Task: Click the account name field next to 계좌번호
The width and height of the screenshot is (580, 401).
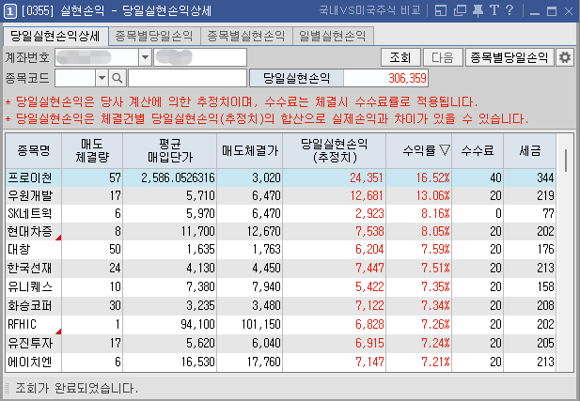Action: coord(200,57)
